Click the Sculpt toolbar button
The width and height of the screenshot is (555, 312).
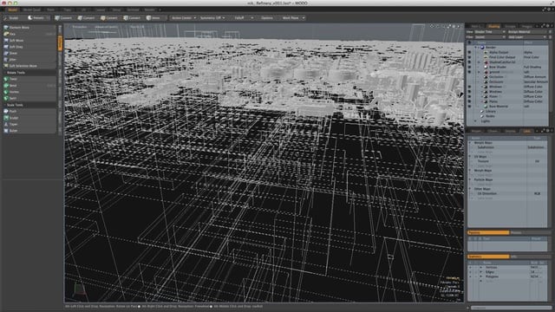(11, 17)
